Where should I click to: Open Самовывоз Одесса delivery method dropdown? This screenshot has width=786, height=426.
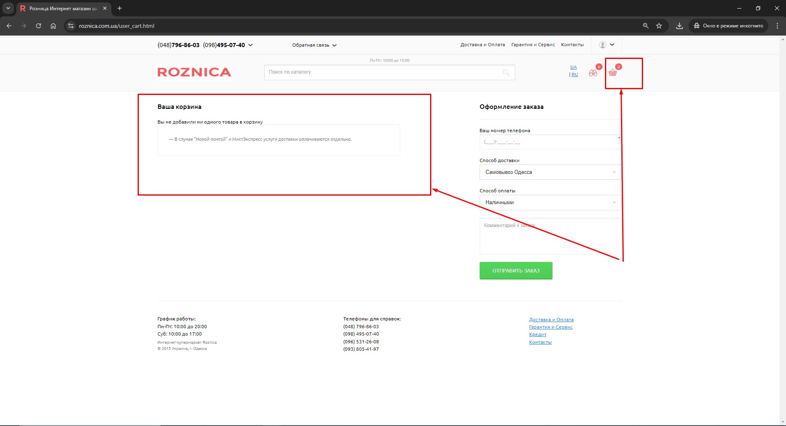pos(550,172)
